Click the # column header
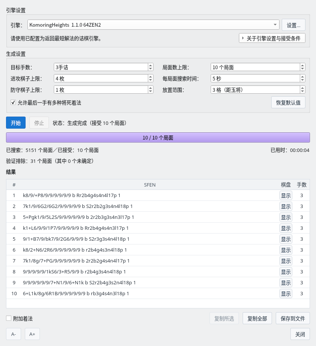Viewport: 316px width, 346px height. [14, 185]
